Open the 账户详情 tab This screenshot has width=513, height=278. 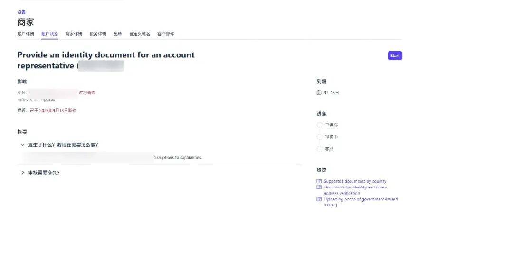pos(26,34)
